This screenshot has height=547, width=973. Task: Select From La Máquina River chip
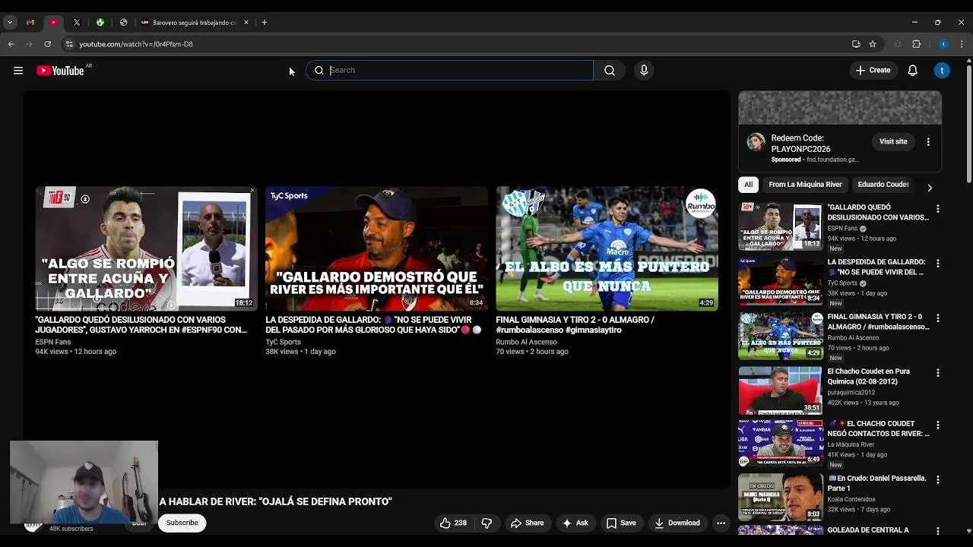coord(805,185)
